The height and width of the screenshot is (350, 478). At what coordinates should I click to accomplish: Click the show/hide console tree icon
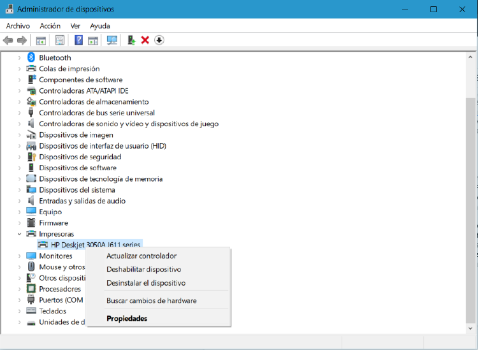(41, 40)
